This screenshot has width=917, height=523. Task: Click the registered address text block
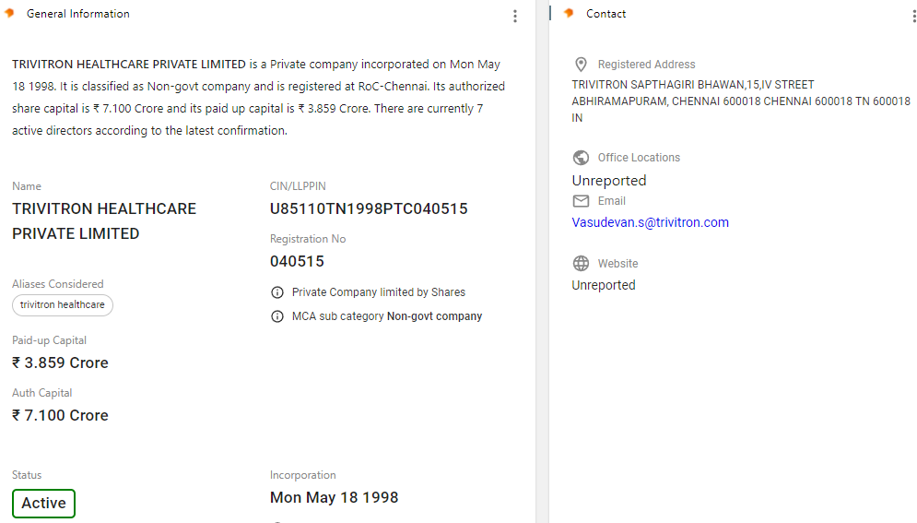point(741,101)
